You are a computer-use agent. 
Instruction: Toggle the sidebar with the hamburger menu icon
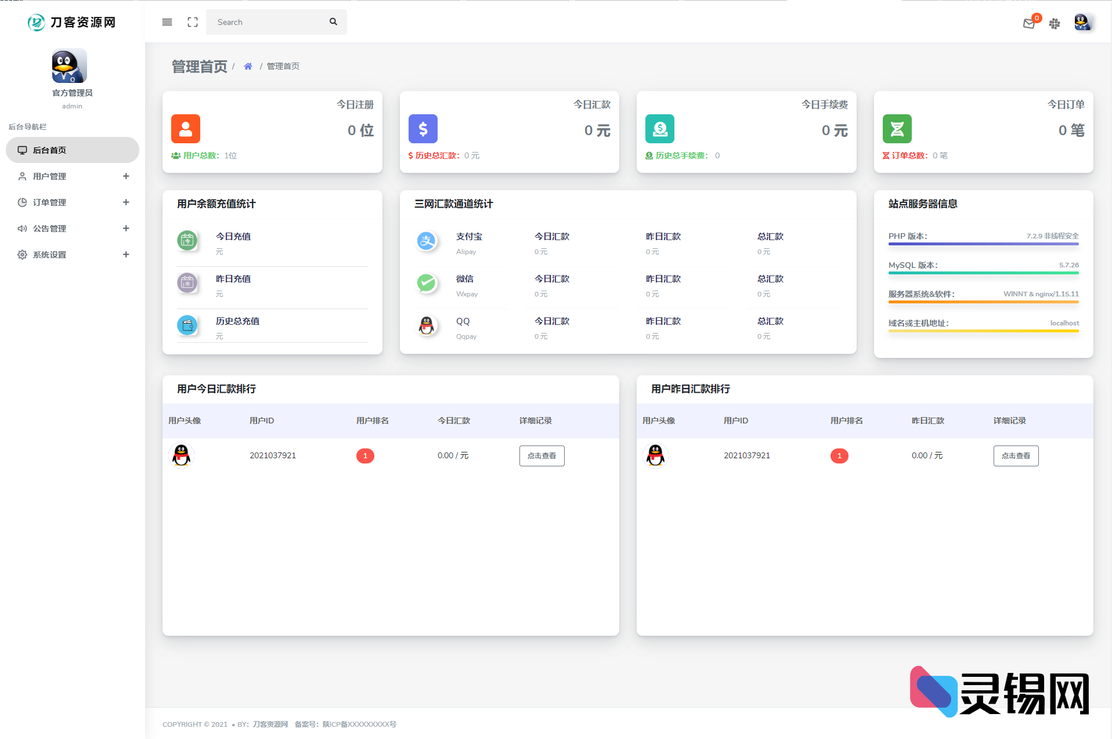pos(167,22)
